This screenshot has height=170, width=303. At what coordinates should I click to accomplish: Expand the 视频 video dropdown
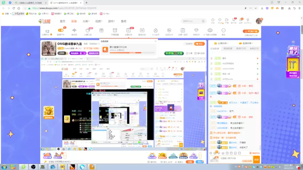pyautogui.click(x=98, y=21)
